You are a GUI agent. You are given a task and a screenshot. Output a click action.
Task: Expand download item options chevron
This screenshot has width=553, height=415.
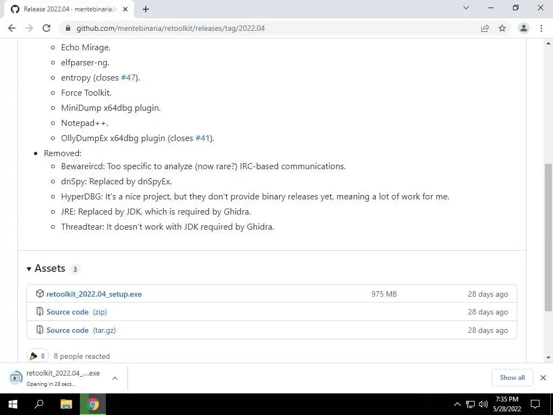114,378
